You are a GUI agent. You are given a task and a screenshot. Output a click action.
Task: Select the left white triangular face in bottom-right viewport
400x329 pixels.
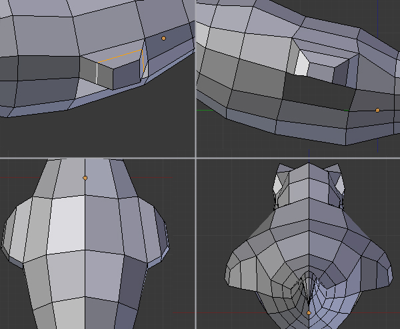coord(277,185)
